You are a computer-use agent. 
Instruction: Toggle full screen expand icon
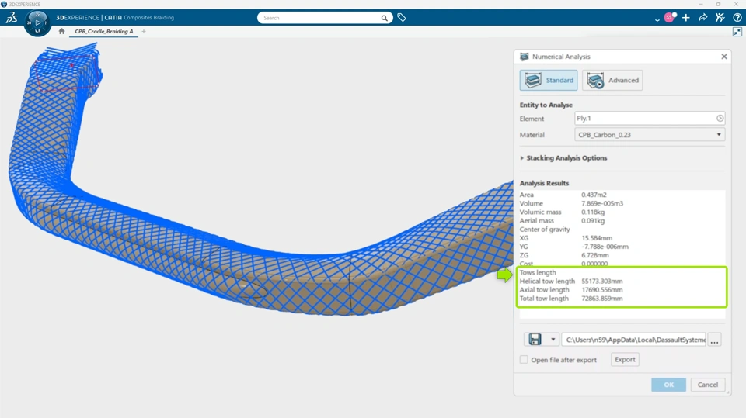pos(737,32)
